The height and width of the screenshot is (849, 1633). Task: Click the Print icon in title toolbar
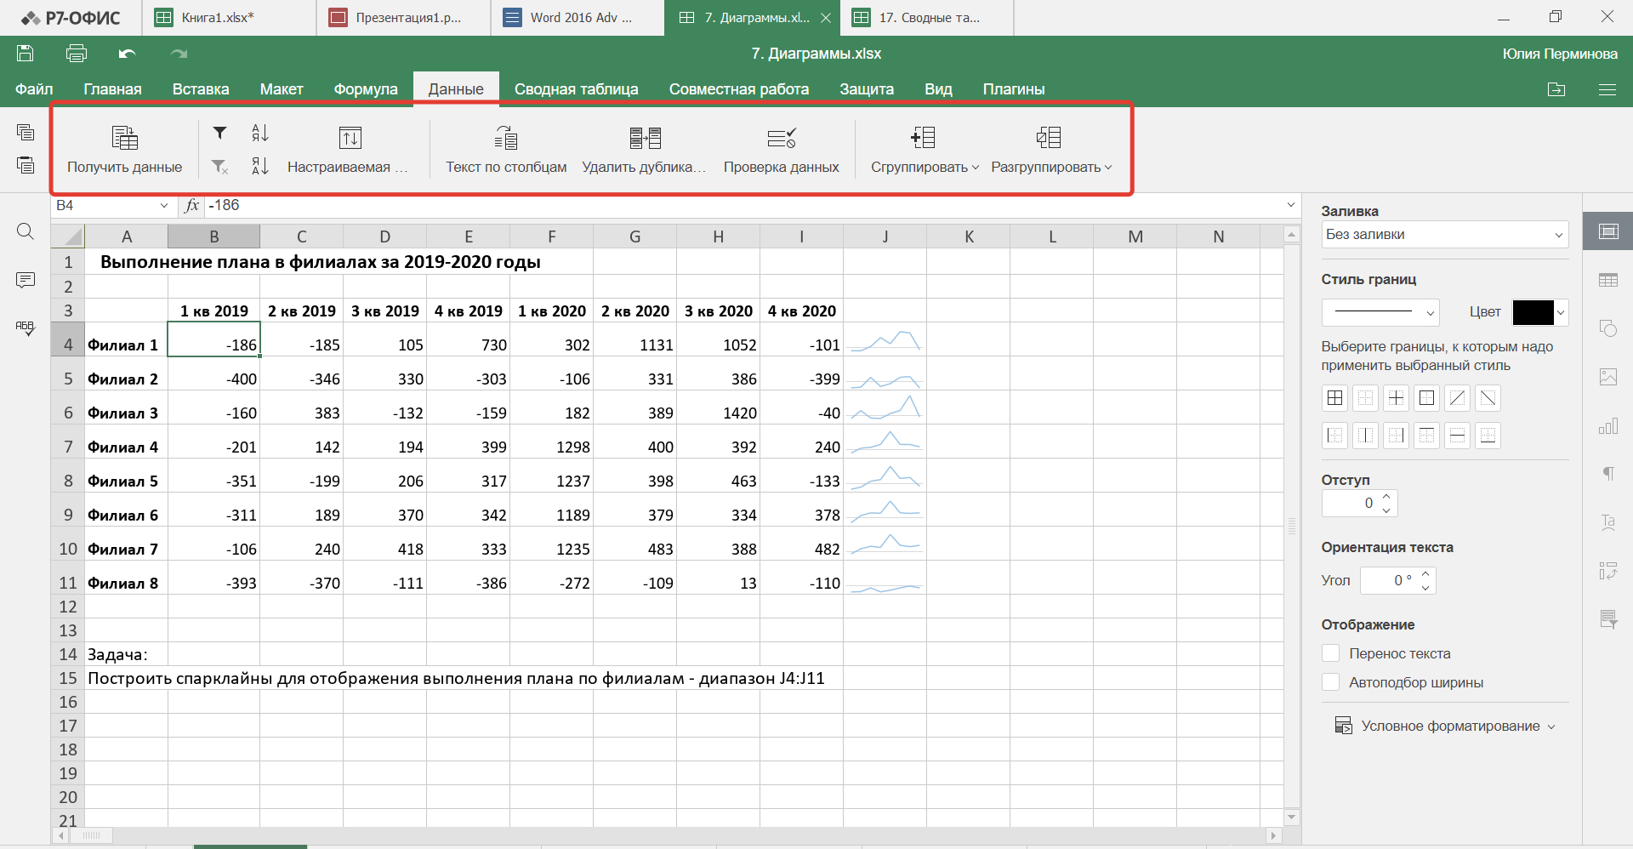77,54
